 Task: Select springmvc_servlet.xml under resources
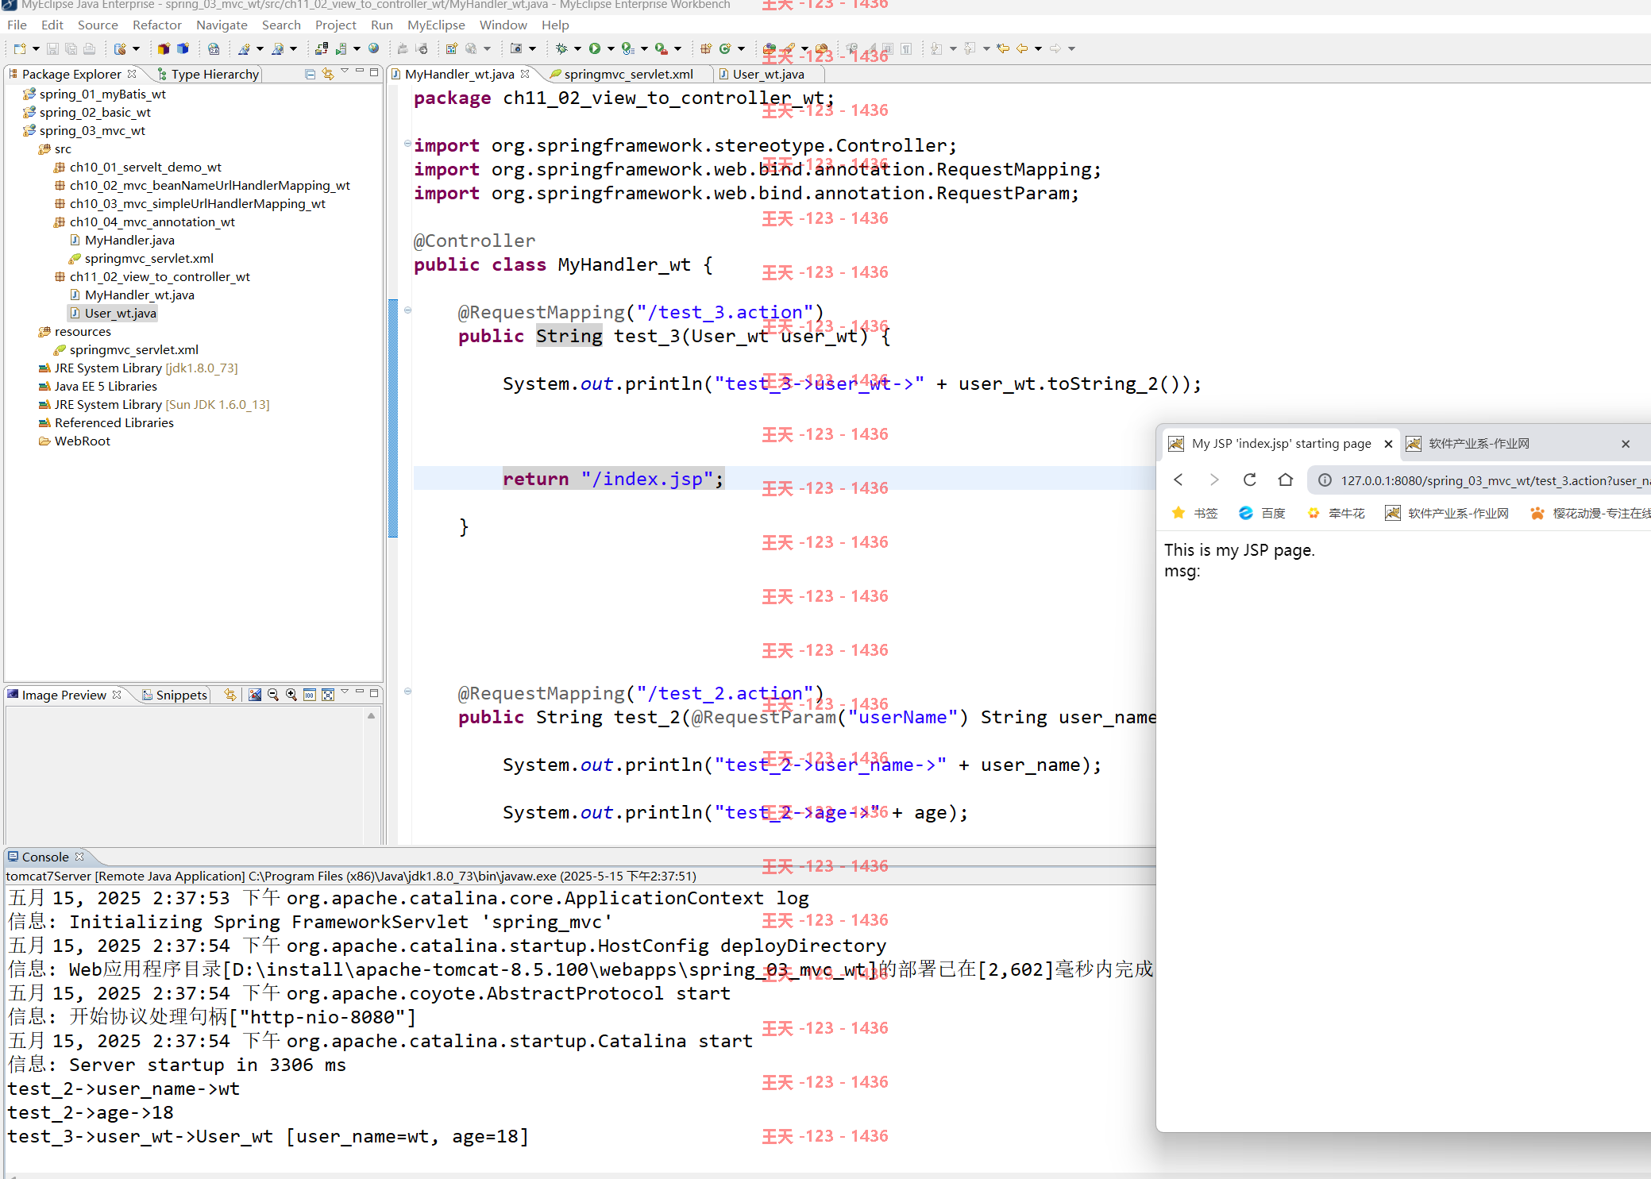(133, 350)
